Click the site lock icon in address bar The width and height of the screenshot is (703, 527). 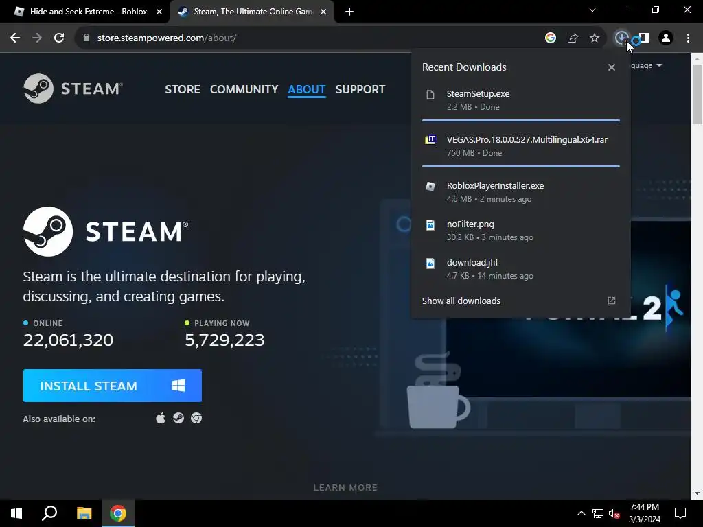coord(87,38)
